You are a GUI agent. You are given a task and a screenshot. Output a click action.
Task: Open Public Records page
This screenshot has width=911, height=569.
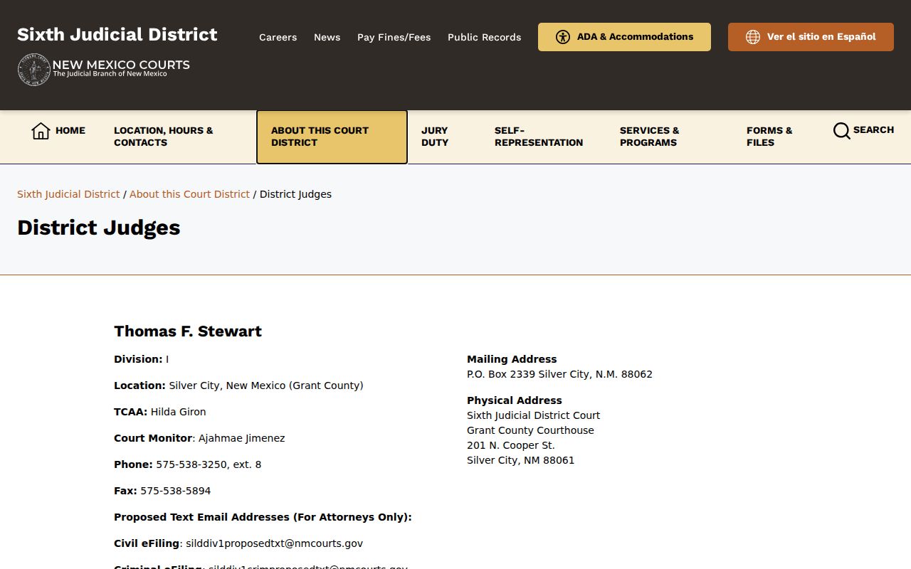click(484, 37)
